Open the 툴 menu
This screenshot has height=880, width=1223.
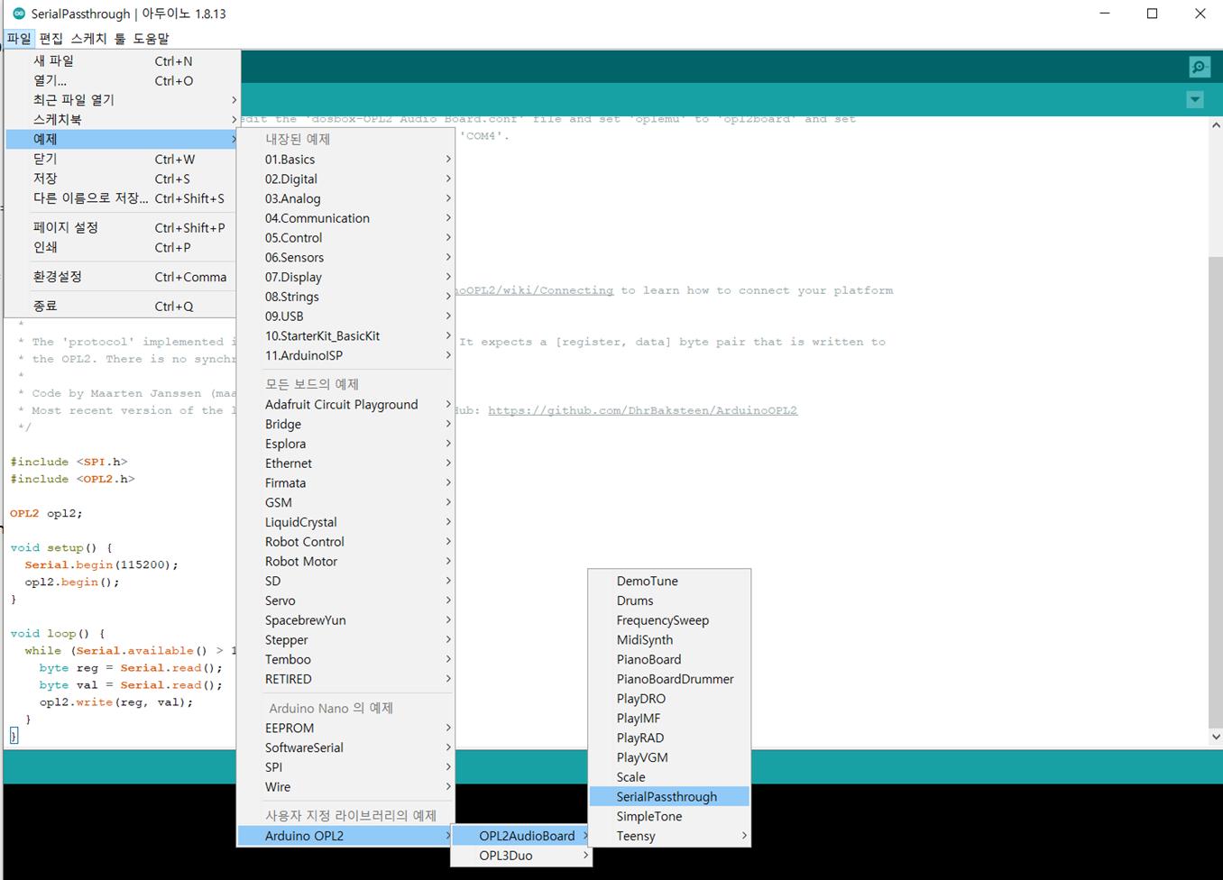[120, 39]
